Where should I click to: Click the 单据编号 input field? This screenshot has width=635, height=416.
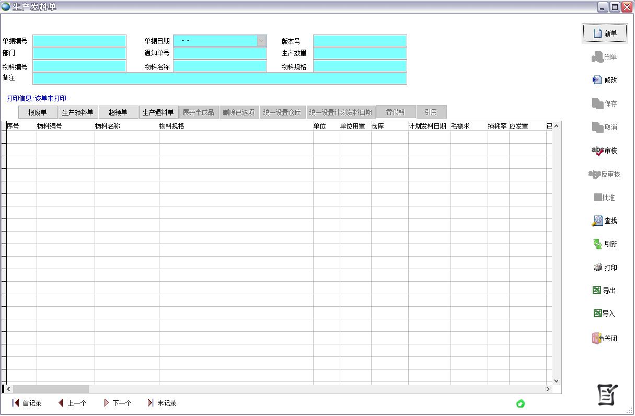point(79,41)
